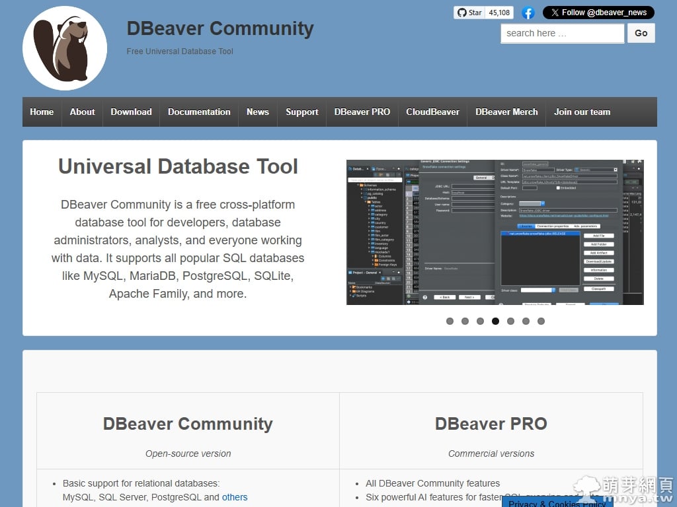Click the DBeaver Community site title
This screenshot has height=507, width=677.
(x=220, y=28)
